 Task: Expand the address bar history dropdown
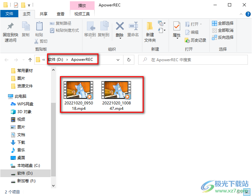point(118,60)
